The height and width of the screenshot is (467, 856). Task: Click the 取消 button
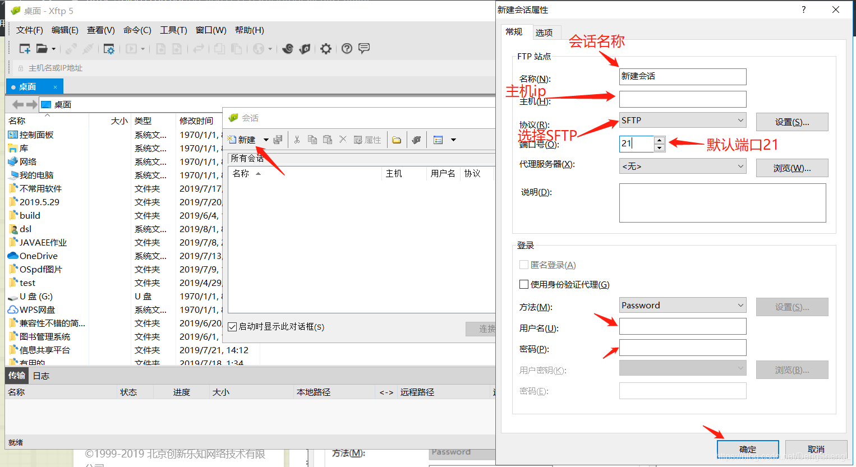point(816,449)
